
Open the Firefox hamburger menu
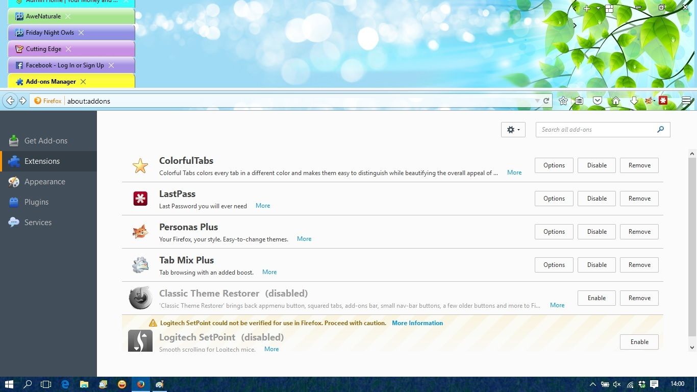click(686, 101)
